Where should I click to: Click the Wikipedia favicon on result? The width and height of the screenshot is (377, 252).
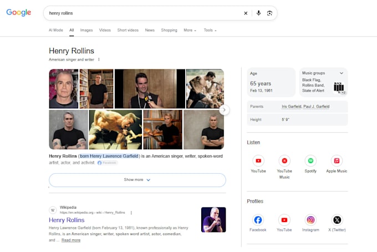pos(53,210)
